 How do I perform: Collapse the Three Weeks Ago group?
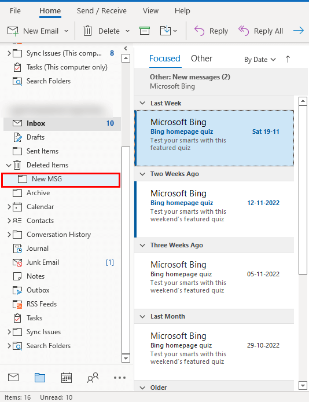[142, 246]
